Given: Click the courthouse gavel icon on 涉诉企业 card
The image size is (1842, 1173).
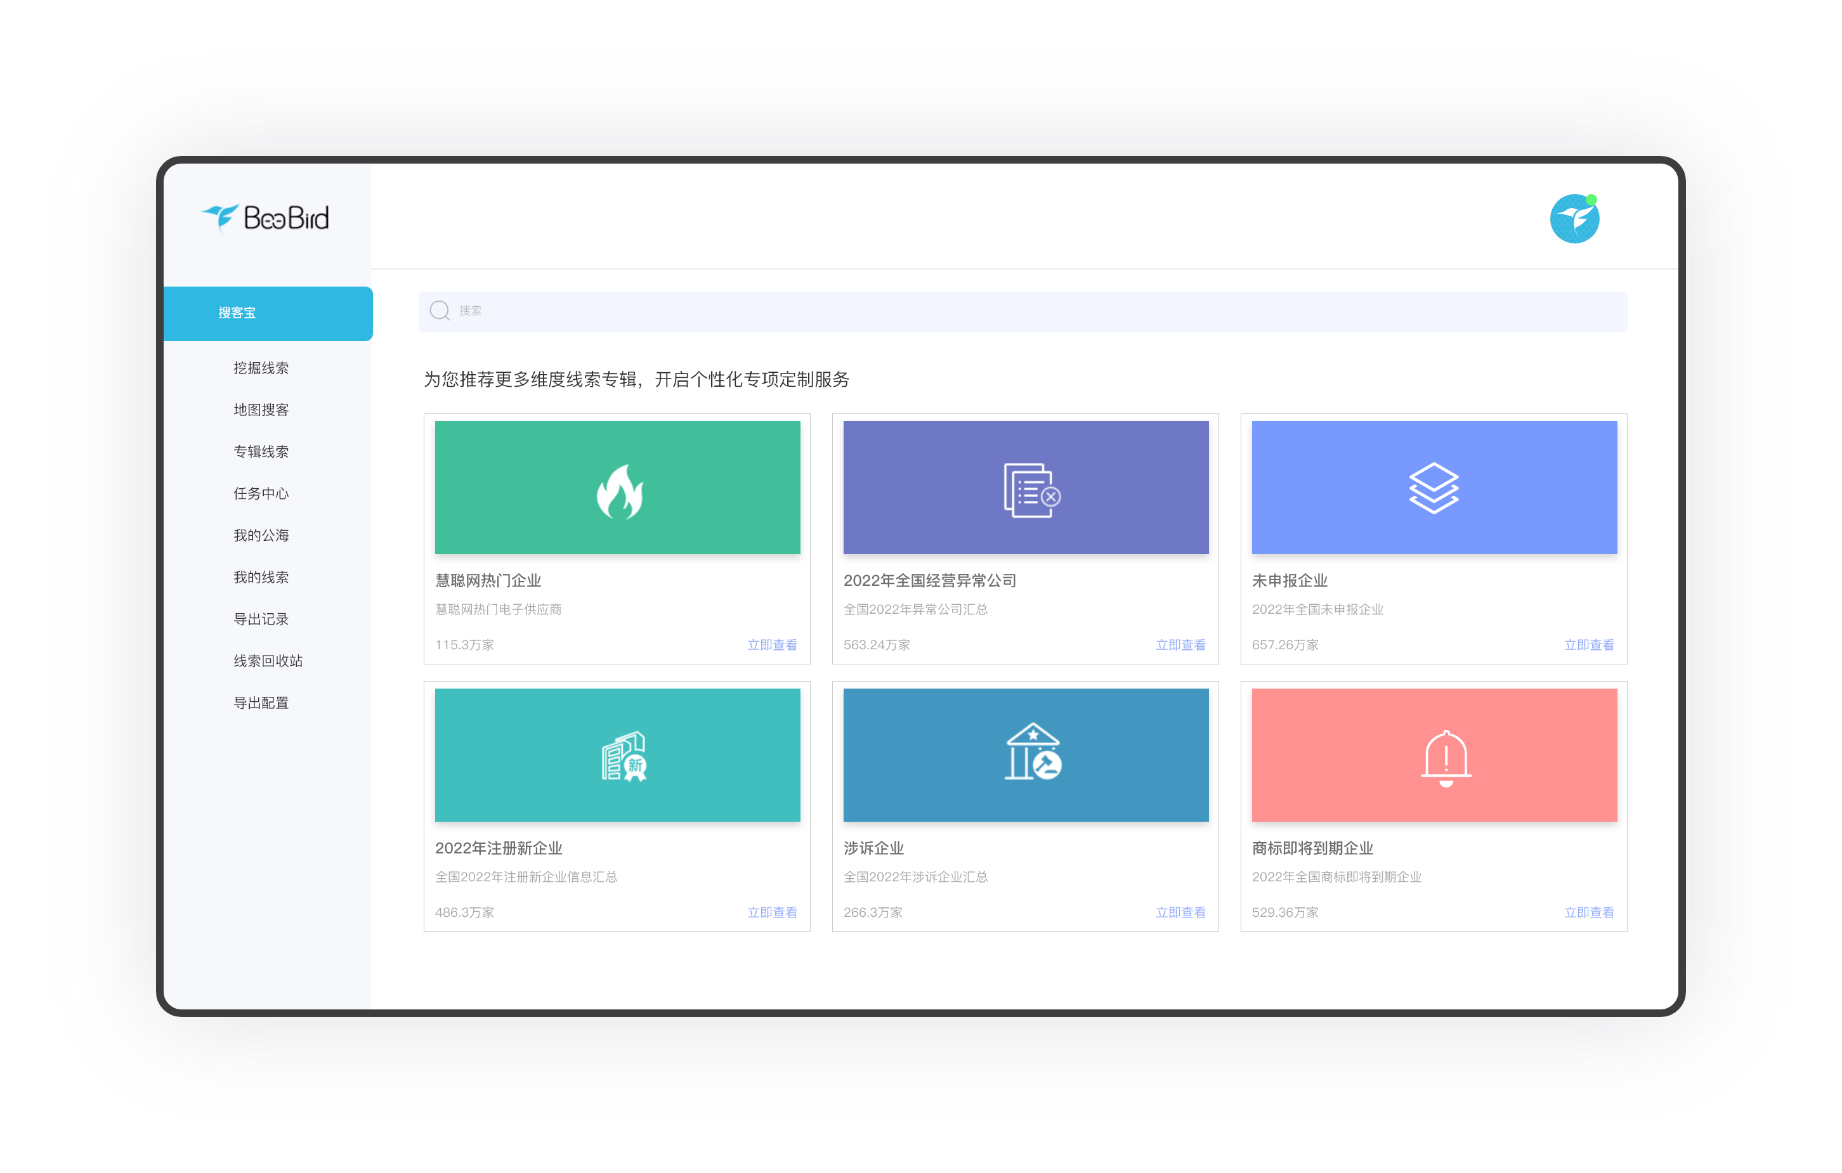Looking at the screenshot, I should (1033, 751).
